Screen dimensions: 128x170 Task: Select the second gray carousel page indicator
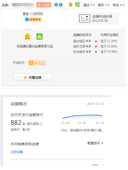coord(101,165)
